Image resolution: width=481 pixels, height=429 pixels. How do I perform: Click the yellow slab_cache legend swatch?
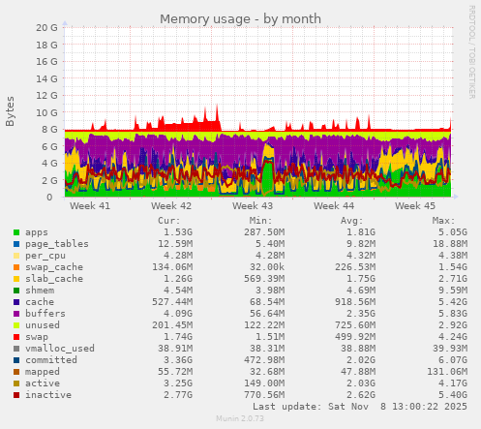pyautogui.click(x=16, y=279)
